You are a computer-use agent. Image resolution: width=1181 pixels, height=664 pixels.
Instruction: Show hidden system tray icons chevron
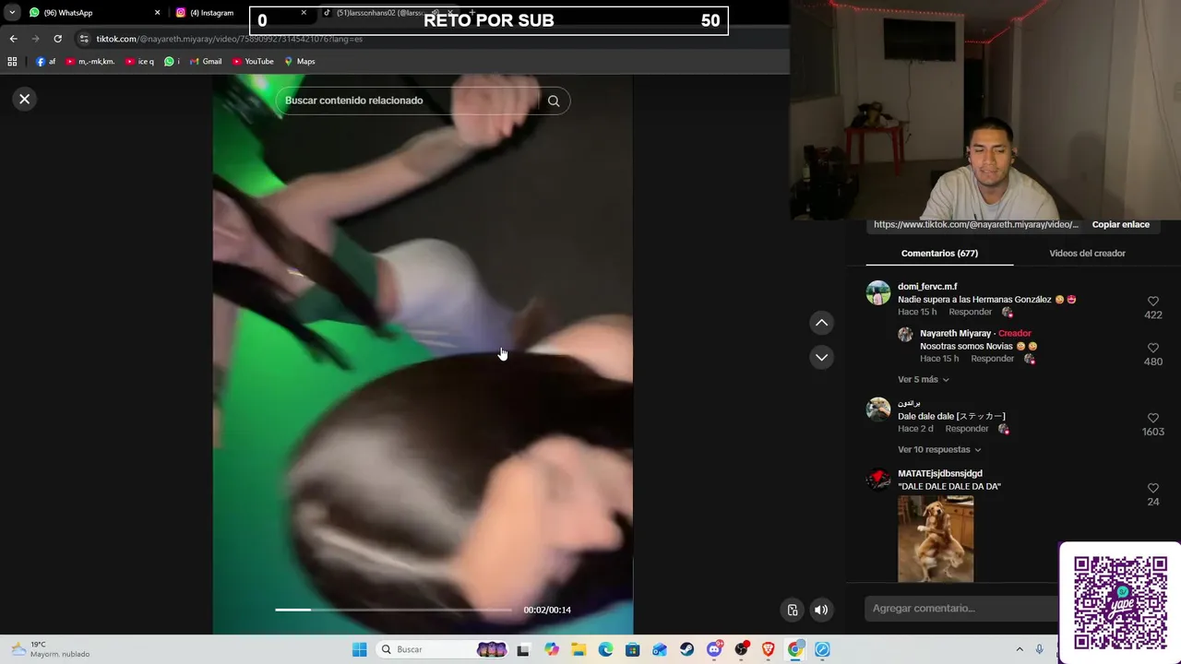pos(1020,649)
